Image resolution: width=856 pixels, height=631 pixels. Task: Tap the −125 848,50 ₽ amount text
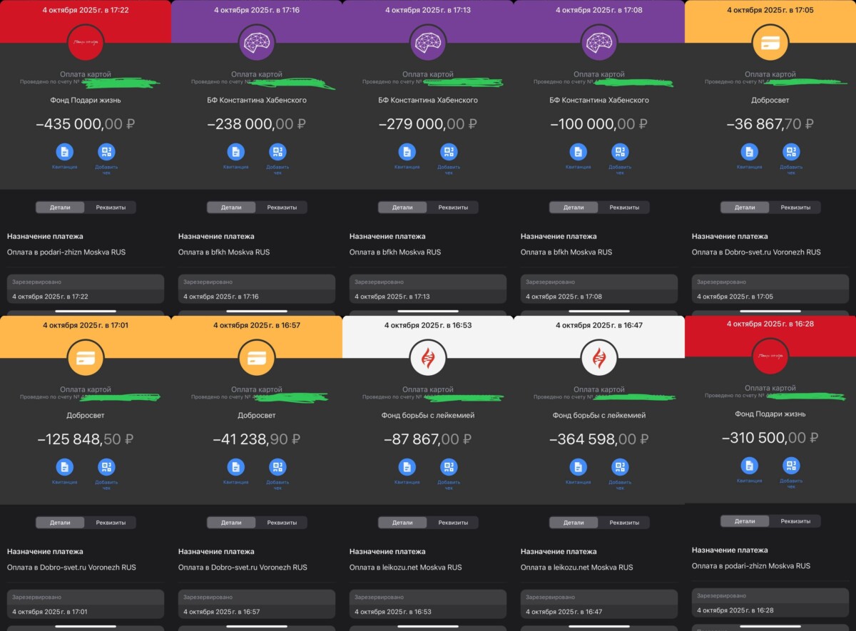tap(86, 440)
